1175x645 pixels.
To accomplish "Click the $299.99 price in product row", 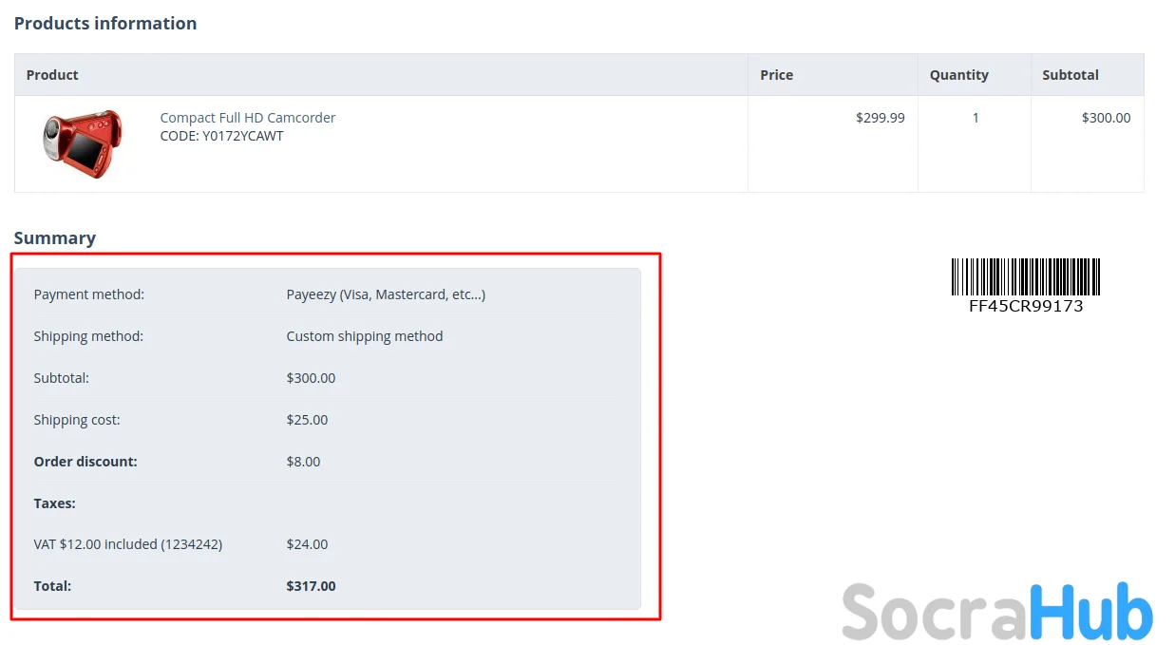I will pyautogui.click(x=880, y=118).
